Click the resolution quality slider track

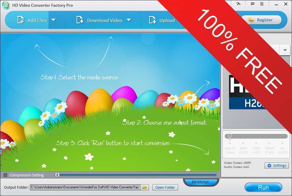[256, 136]
